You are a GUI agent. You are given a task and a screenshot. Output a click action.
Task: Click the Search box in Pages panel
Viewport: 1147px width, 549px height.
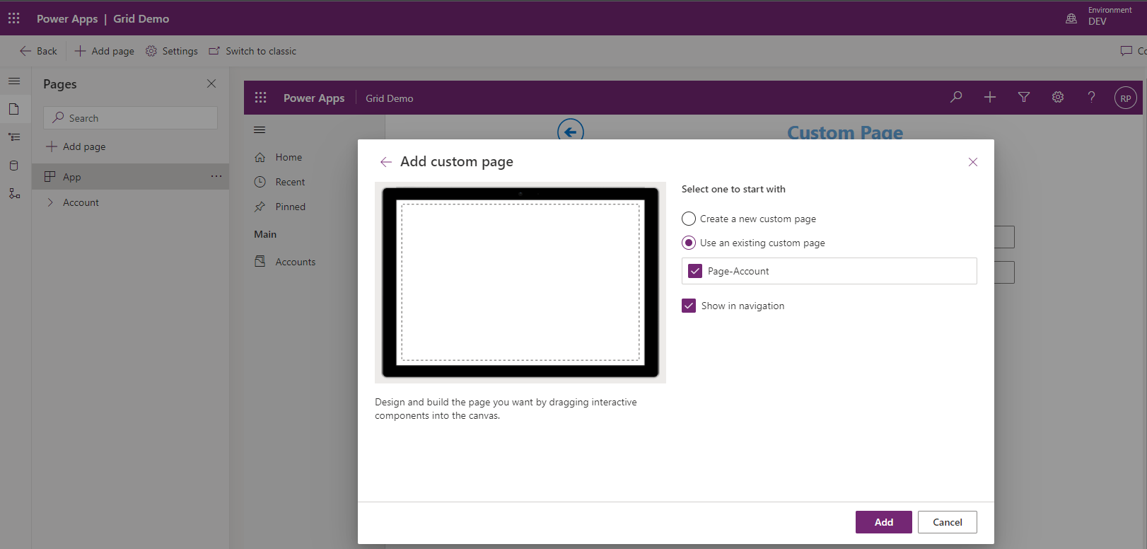pos(131,118)
